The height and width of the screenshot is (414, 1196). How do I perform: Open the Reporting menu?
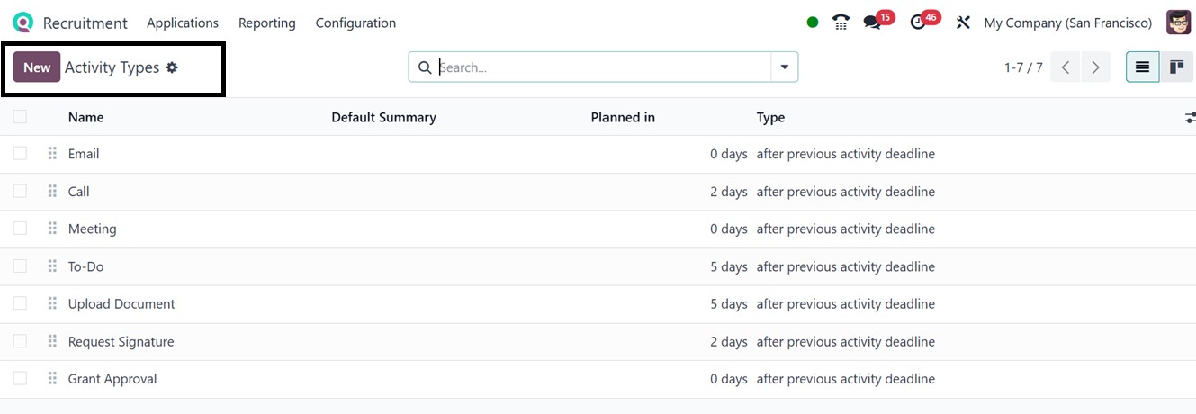coord(267,22)
